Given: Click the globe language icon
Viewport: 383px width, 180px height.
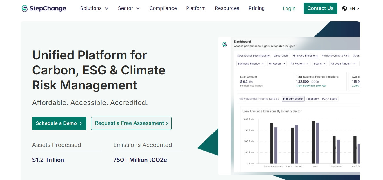Looking at the screenshot, I should (345, 8).
